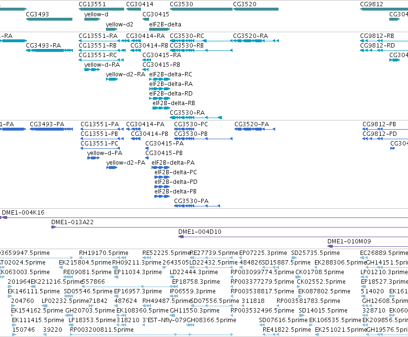Open protein CG3530-PC
The image size is (408, 337).
point(191,124)
